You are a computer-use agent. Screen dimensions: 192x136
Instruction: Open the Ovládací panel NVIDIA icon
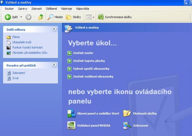click(71, 125)
